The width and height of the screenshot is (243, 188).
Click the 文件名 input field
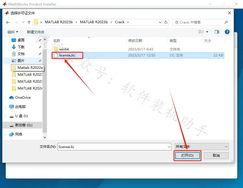114,147
